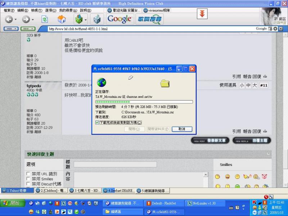Check 禁用 Discuz!代碼 option
The width and height of the screenshot is (288, 216).
click(x=28, y=184)
